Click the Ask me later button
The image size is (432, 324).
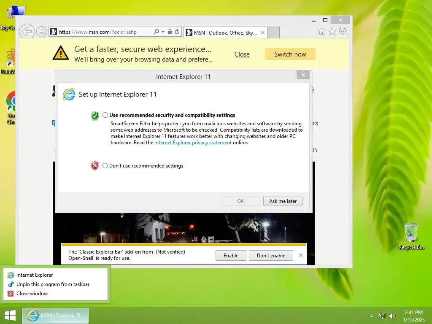tap(283, 201)
